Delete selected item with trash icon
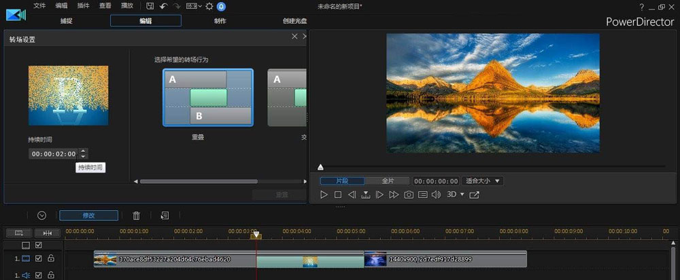The image size is (680, 280). (136, 216)
